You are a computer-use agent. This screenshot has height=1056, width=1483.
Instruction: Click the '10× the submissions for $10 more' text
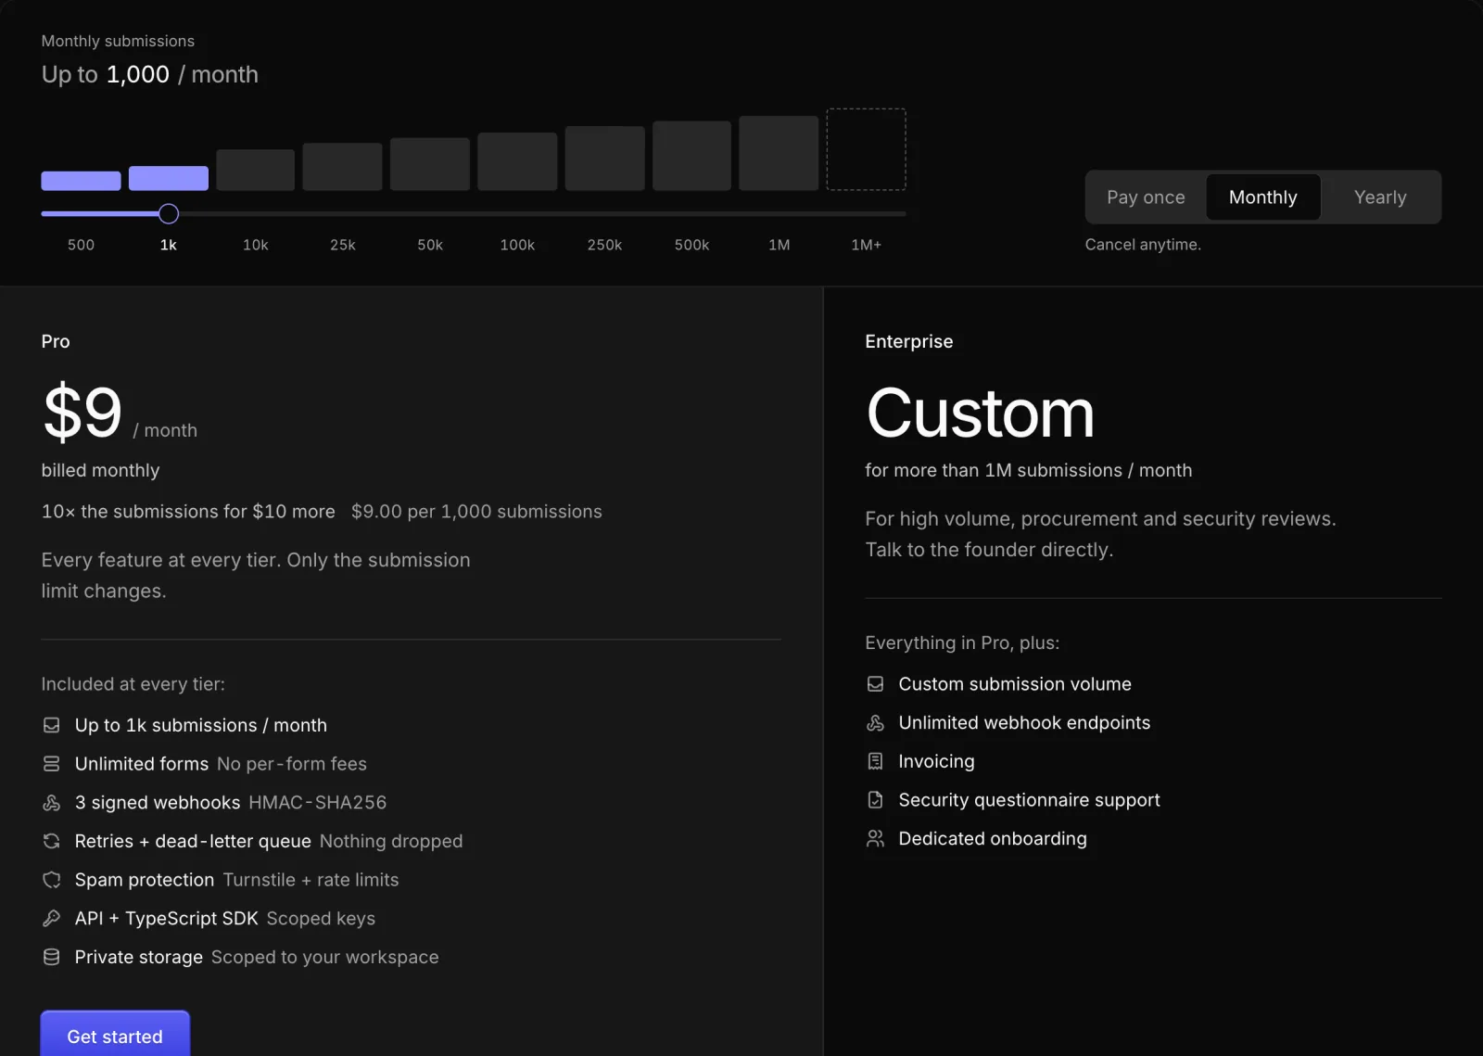pos(188,512)
